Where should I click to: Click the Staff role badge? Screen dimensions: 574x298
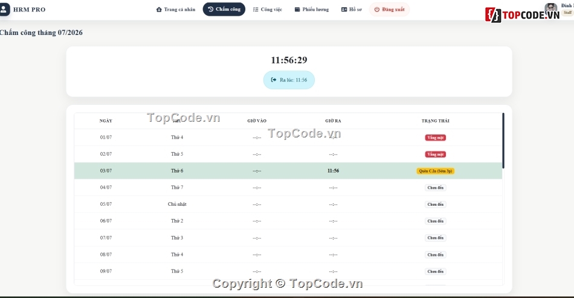(568, 13)
